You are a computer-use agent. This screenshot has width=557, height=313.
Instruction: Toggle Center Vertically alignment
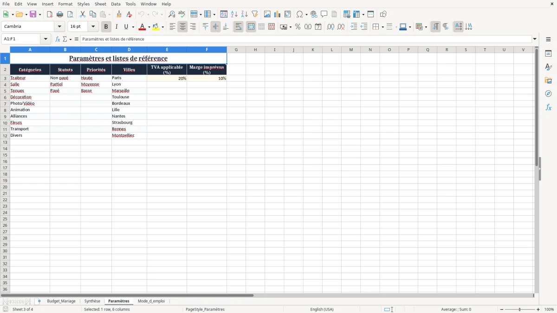pyautogui.click(x=215, y=27)
